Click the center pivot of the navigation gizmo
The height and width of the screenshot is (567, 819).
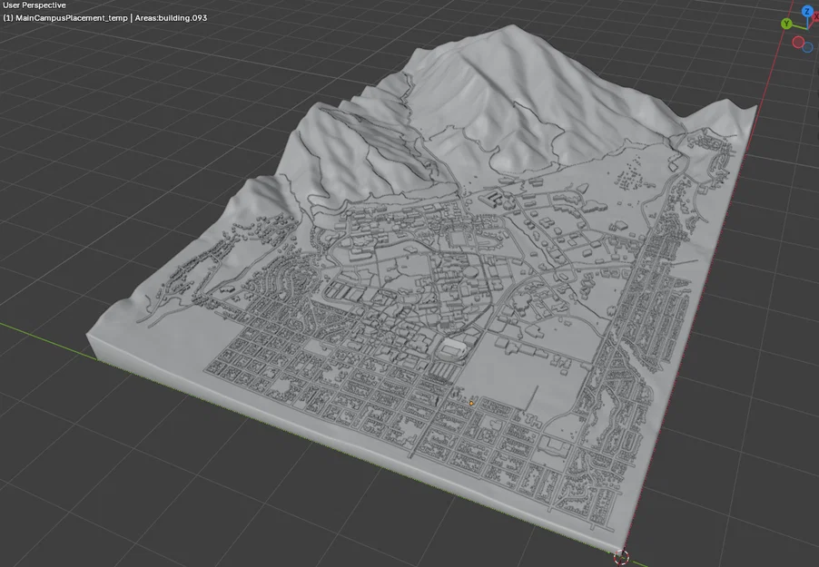coord(807,29)
